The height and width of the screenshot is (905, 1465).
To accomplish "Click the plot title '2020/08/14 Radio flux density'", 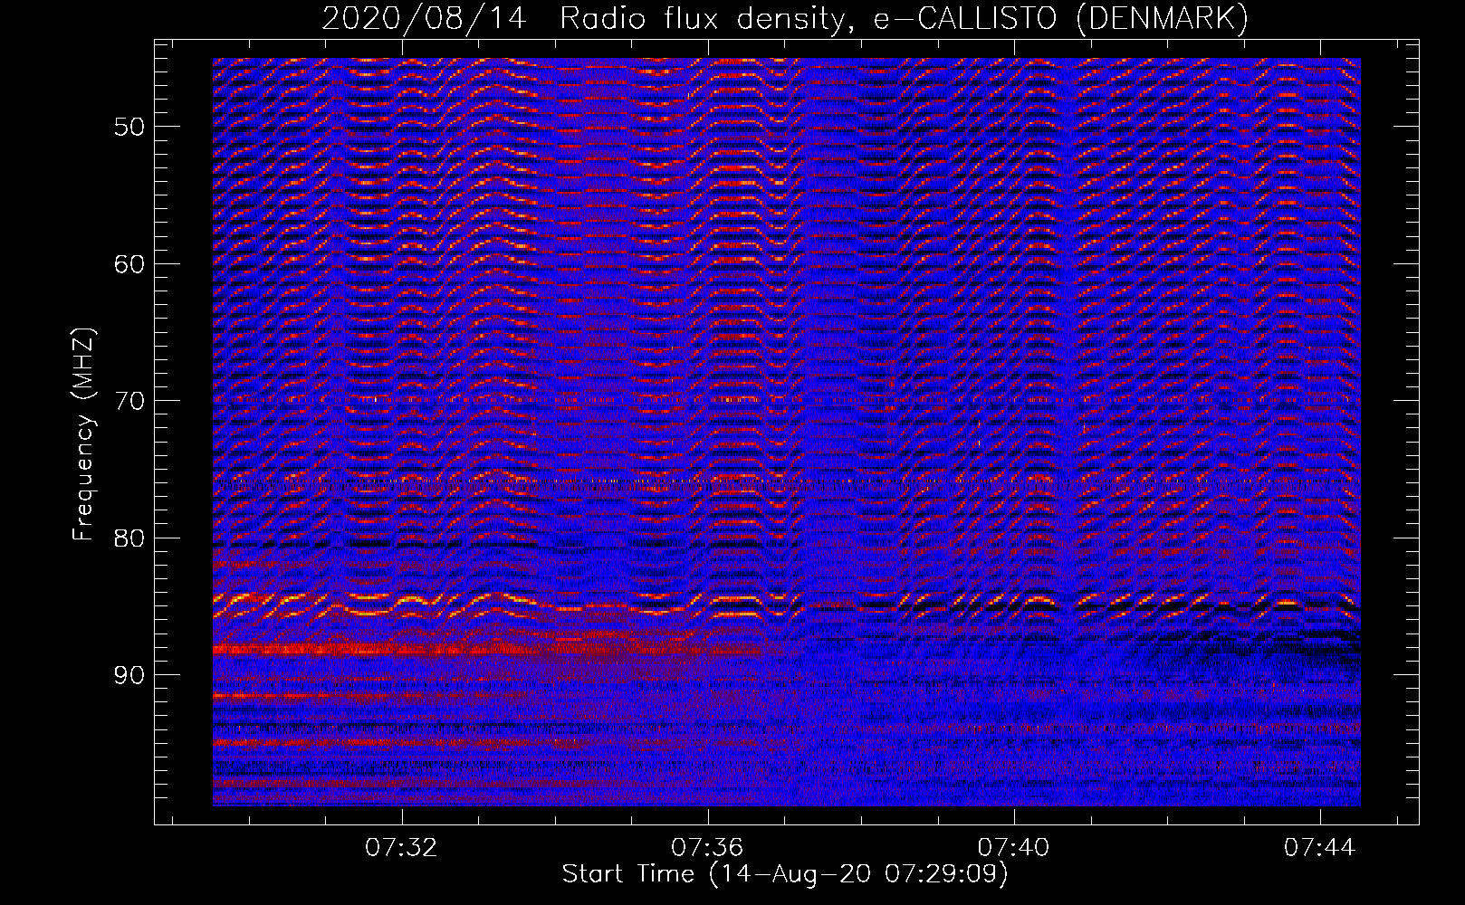I will [x=786, y=18].
